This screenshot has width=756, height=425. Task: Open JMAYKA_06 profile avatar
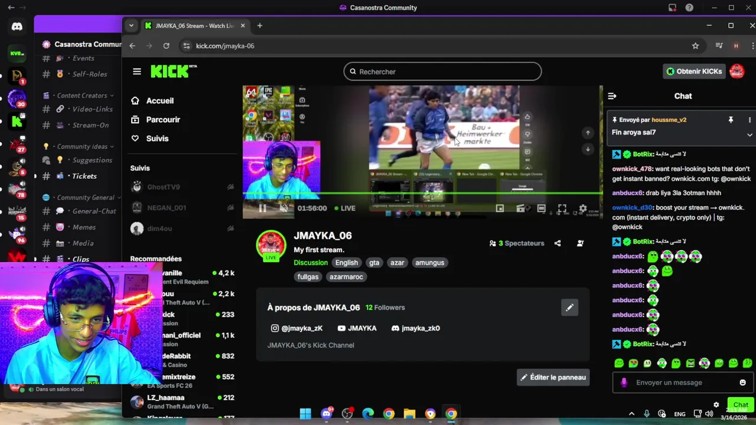click(271, 245)
